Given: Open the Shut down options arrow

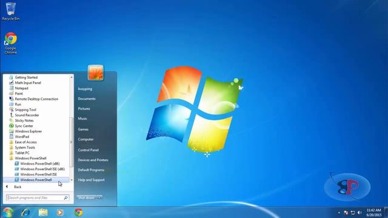Looking at the screenshot, I should 99,197.
